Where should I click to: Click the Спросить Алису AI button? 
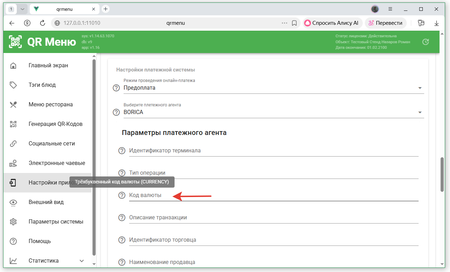331,23
